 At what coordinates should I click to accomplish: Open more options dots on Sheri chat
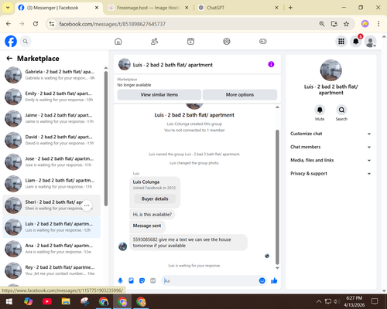click(87, 205)
